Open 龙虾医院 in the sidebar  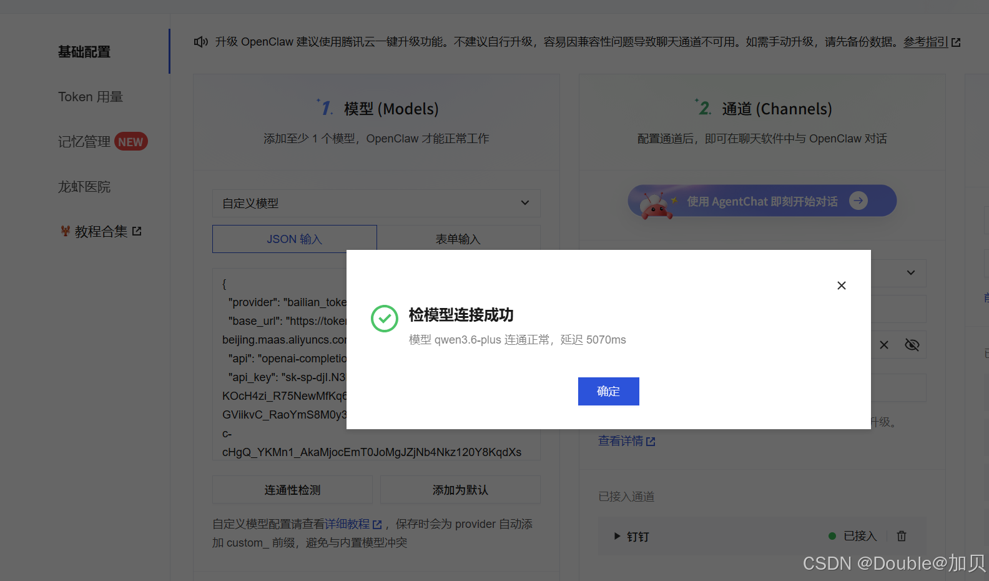pos(84,187)
